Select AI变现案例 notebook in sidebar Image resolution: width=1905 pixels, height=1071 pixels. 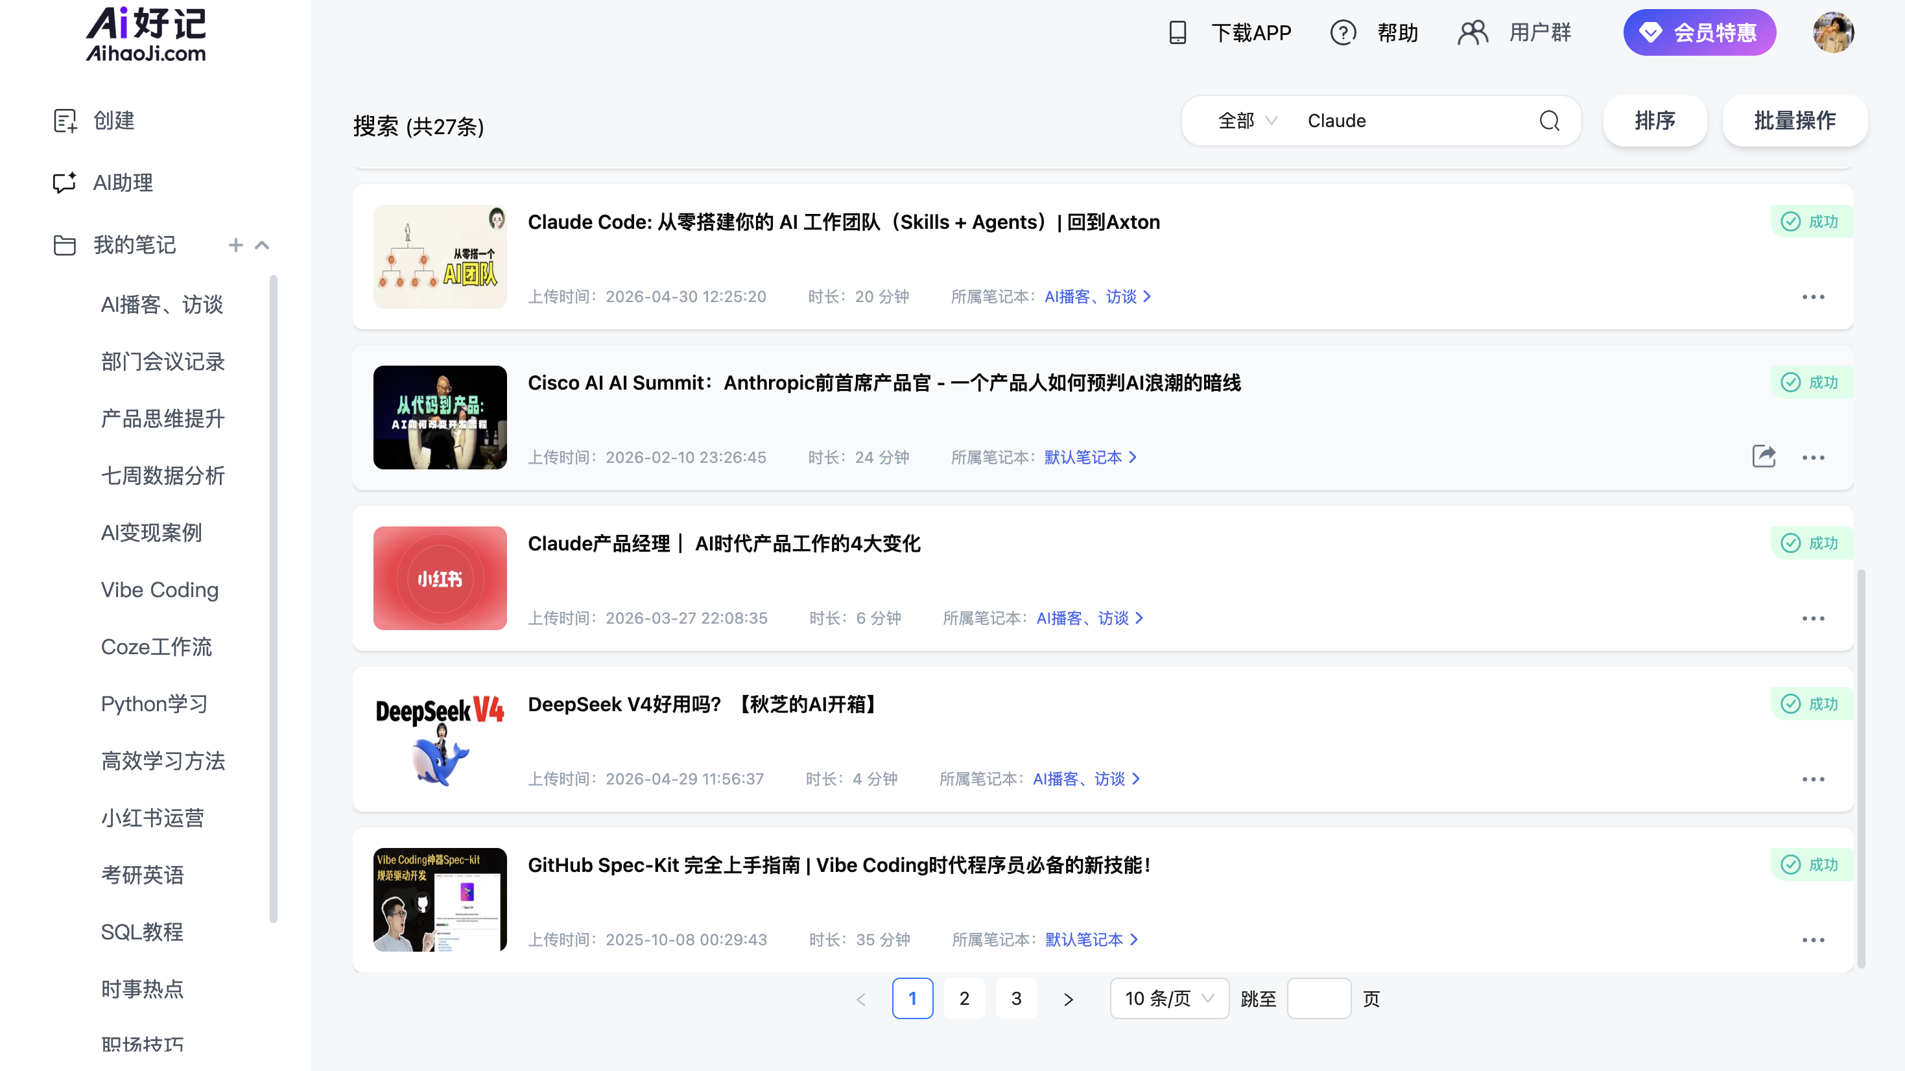(151, 532)
